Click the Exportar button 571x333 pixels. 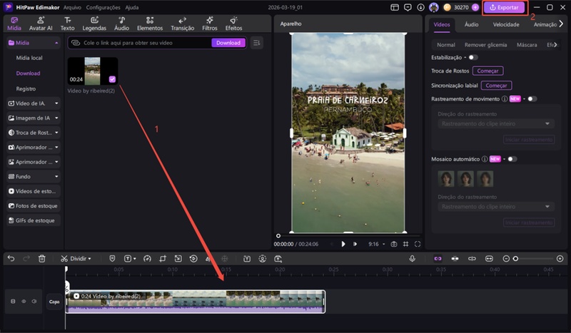[504, 7]
